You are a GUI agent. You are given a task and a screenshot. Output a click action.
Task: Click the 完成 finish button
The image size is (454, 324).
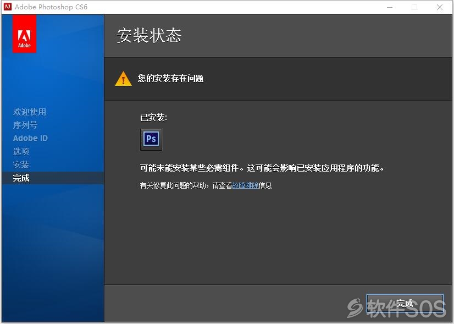(x=405, y=303)
